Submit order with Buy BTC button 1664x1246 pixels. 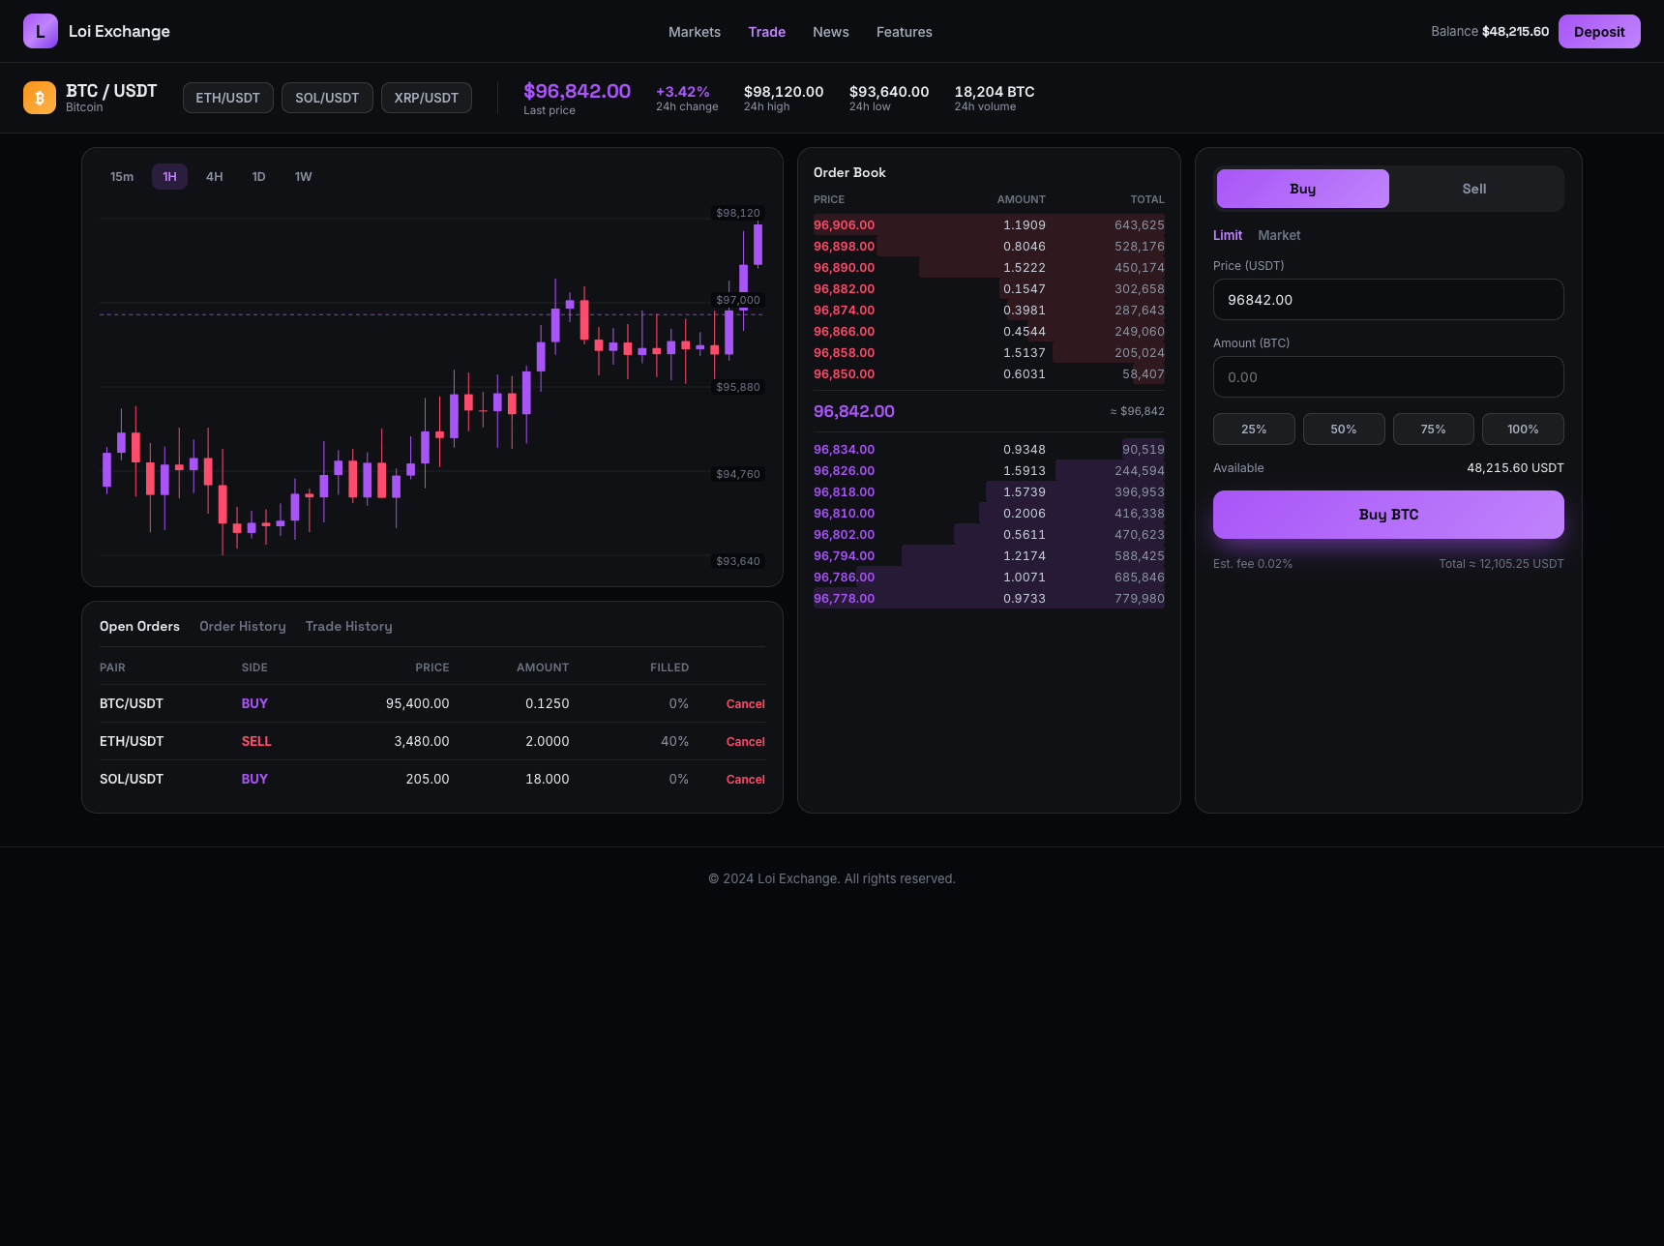(x=1388, y=515)
